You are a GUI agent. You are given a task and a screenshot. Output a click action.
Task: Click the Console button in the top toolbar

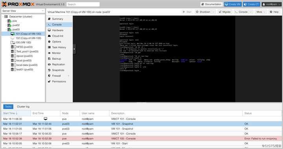pos(241,12)
